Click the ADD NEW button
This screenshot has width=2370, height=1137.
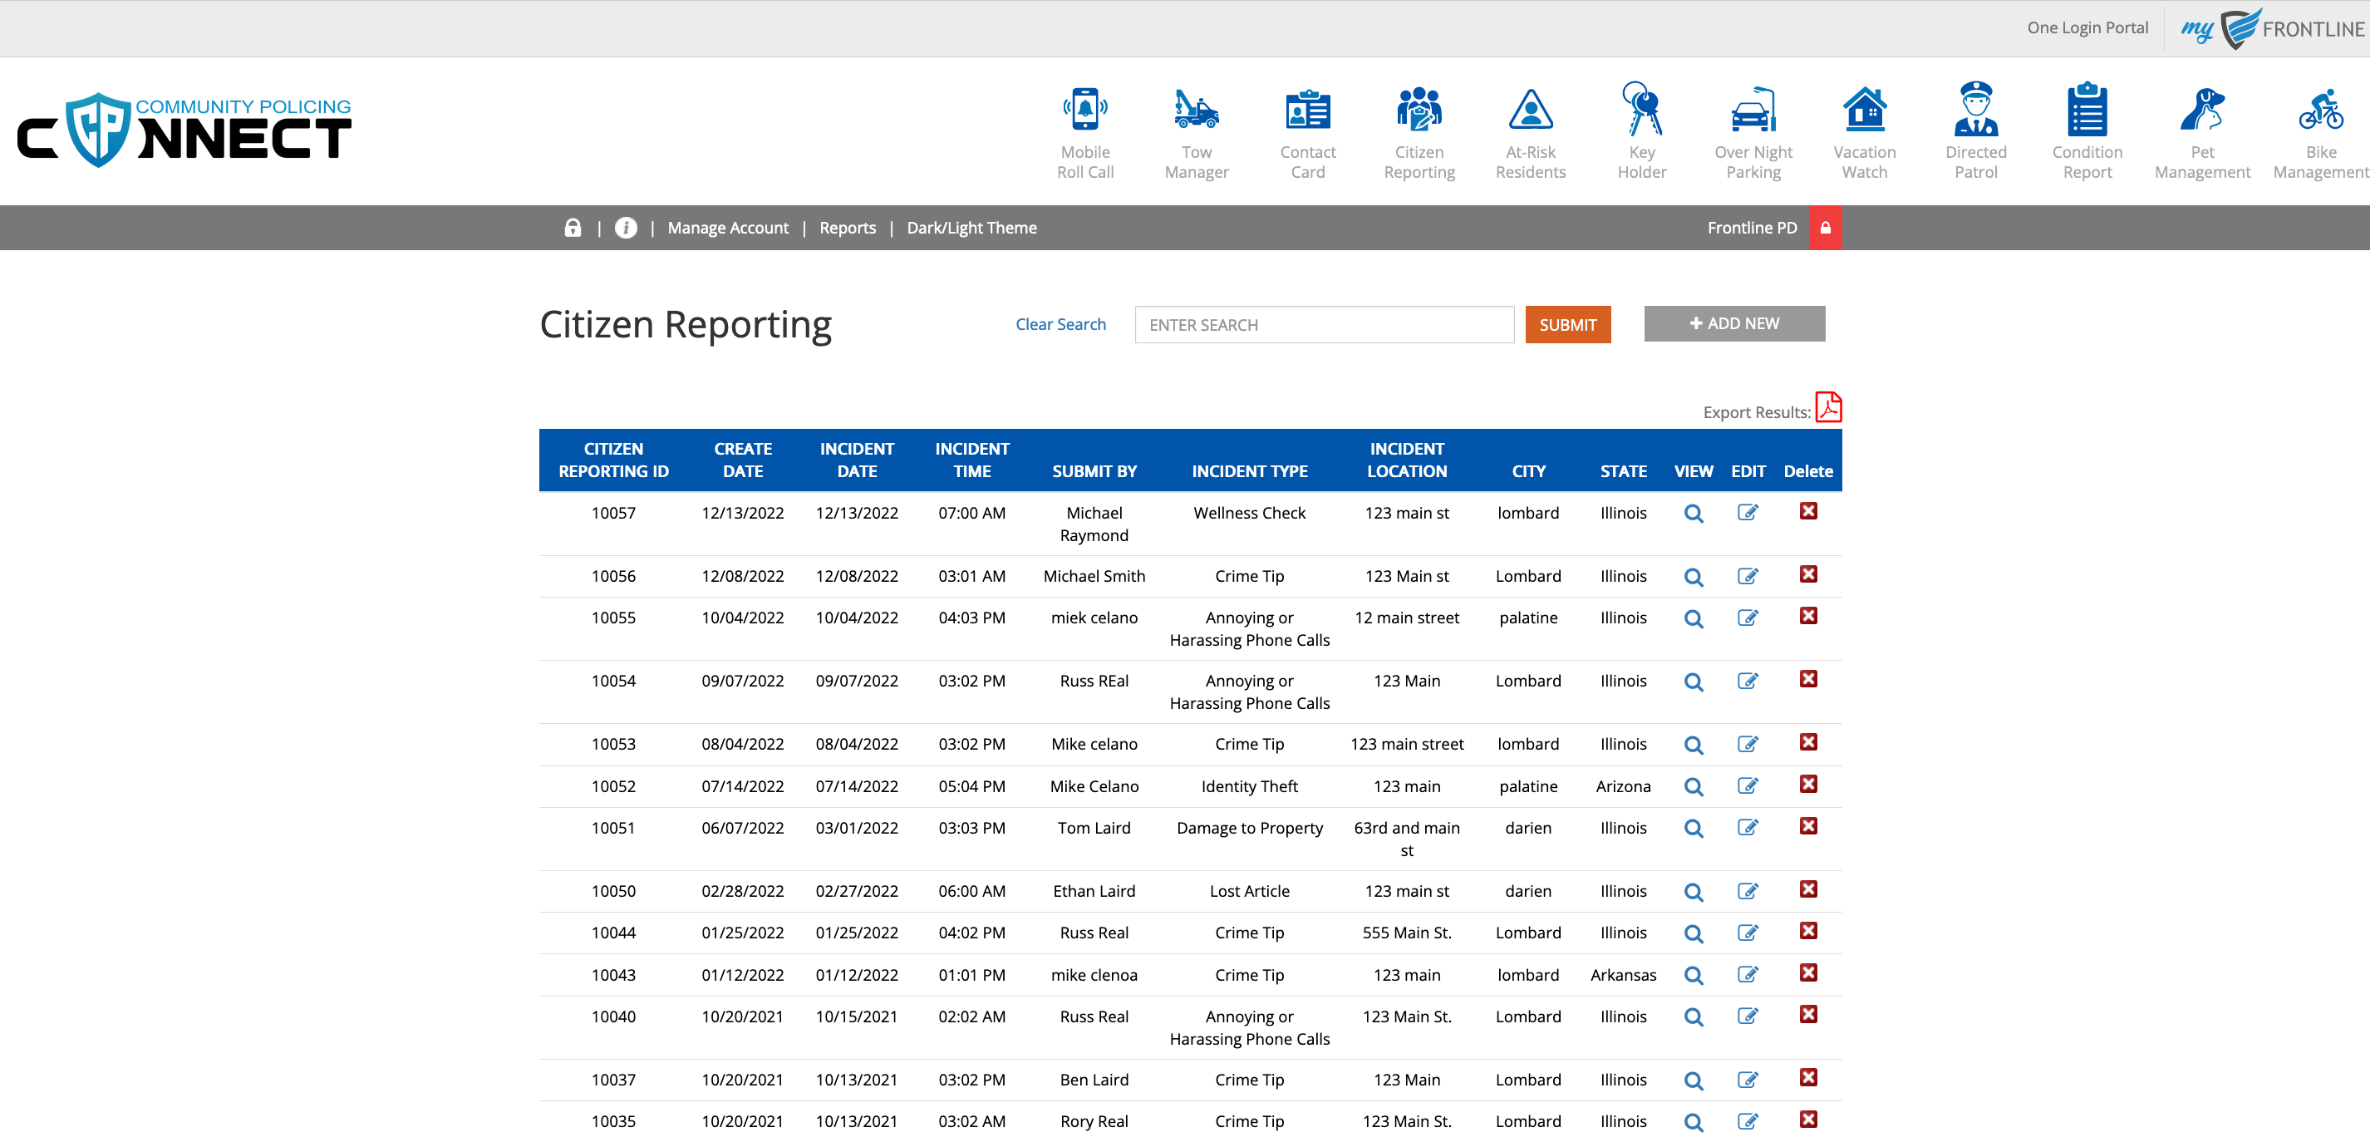[1733, 322]
